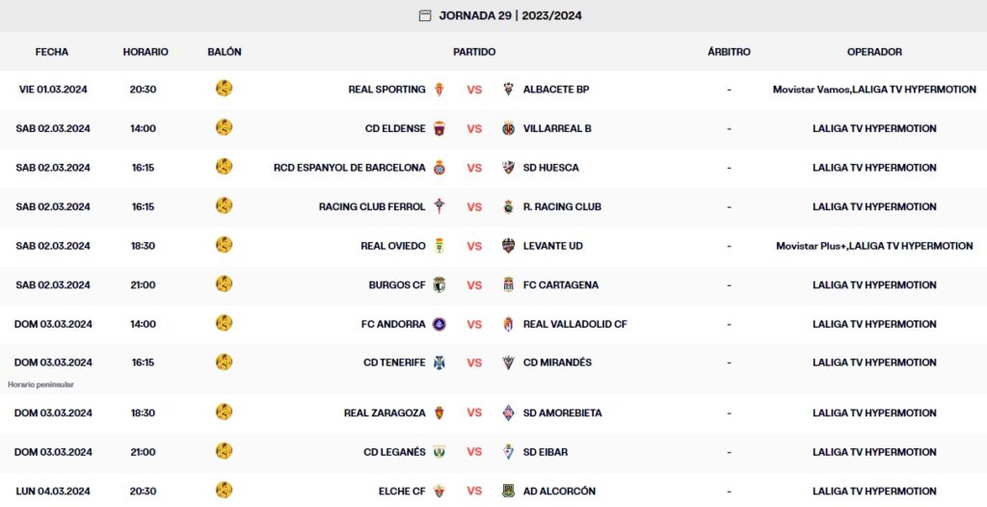Viewport: 987px width, 507px height.
Task: Click the CD Tenerife club crest
Action: pyautogui.click(x=440, y=363)
